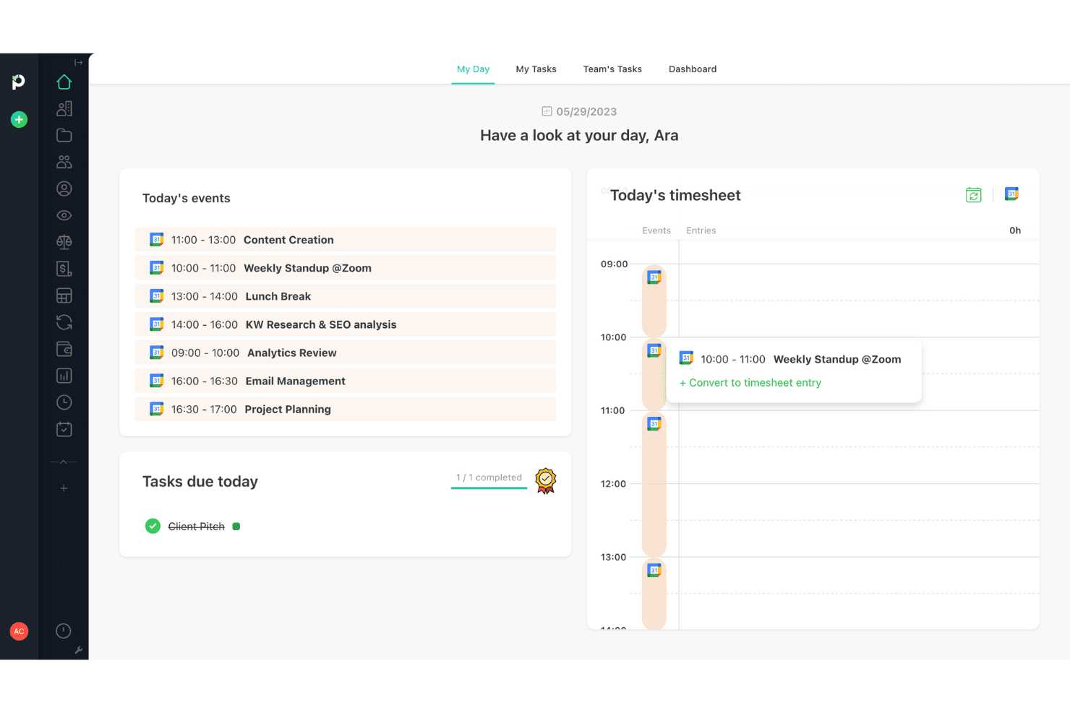Open the balance scales icon in sidebar
The image size is (1070, 713).
click(64, 242)
